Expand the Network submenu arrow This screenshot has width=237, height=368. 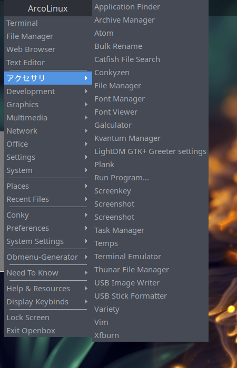[x=86, y=131]
